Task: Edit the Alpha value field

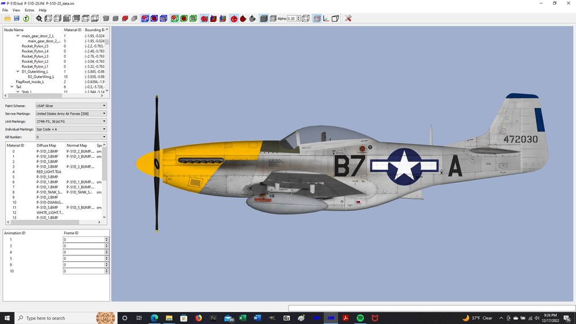Action: (291, 18)
